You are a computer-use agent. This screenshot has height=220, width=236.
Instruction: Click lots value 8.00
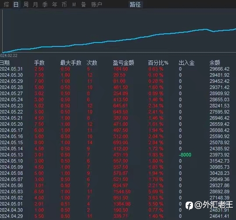[39, 142]
